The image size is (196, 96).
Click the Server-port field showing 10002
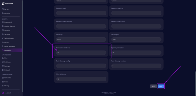[136, 40]
